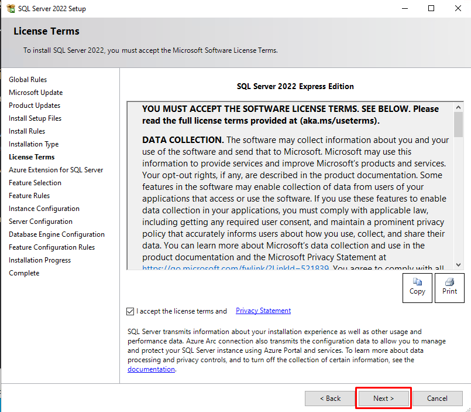Click the license text scrollbar thumb
471x412 pixels.
click(x=458, y=124)
